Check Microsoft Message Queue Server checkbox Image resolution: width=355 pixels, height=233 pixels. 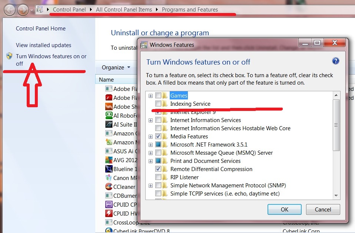tap(158, 152)
